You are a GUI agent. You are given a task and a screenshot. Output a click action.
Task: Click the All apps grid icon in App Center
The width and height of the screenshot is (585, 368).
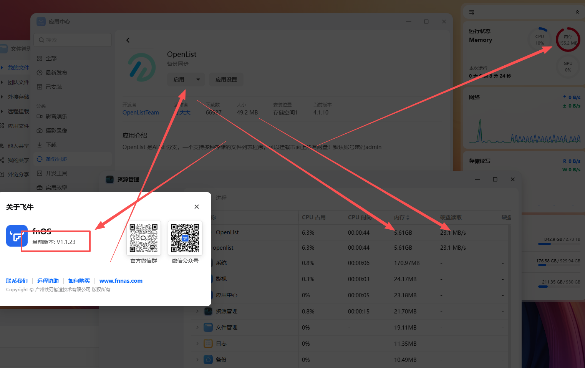point(40,58)
